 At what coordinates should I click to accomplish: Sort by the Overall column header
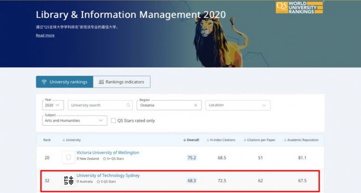coord(191,140)
